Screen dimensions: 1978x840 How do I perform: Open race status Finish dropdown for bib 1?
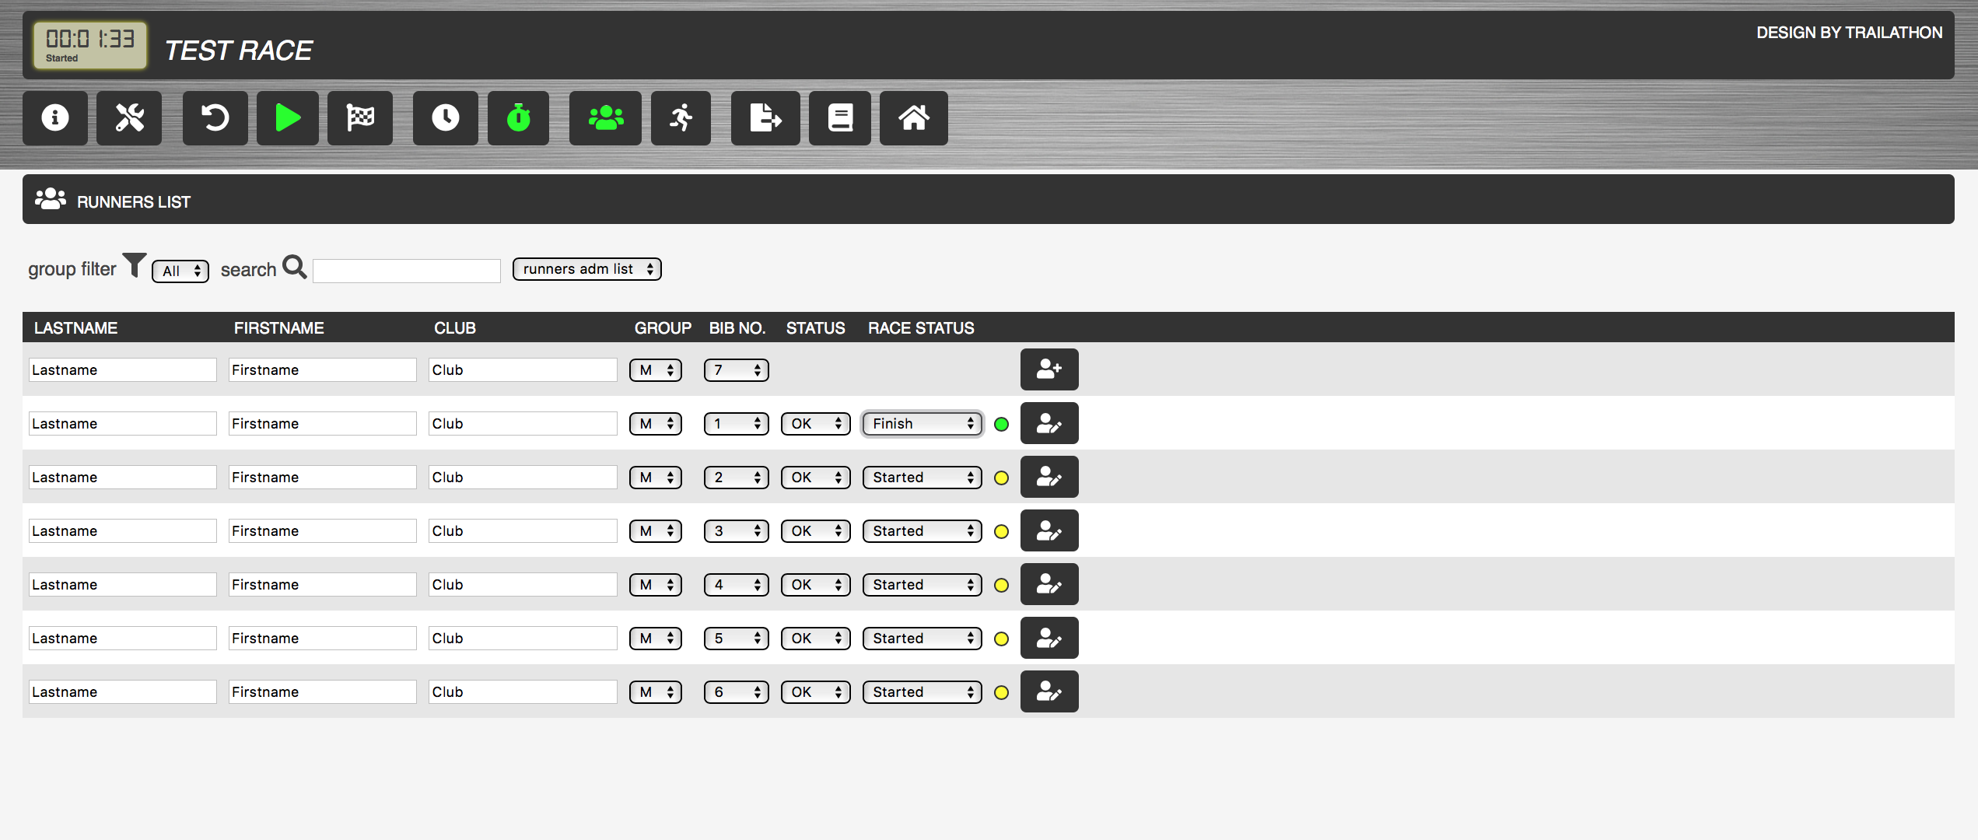pyautogui.click(x=922, y=424)
